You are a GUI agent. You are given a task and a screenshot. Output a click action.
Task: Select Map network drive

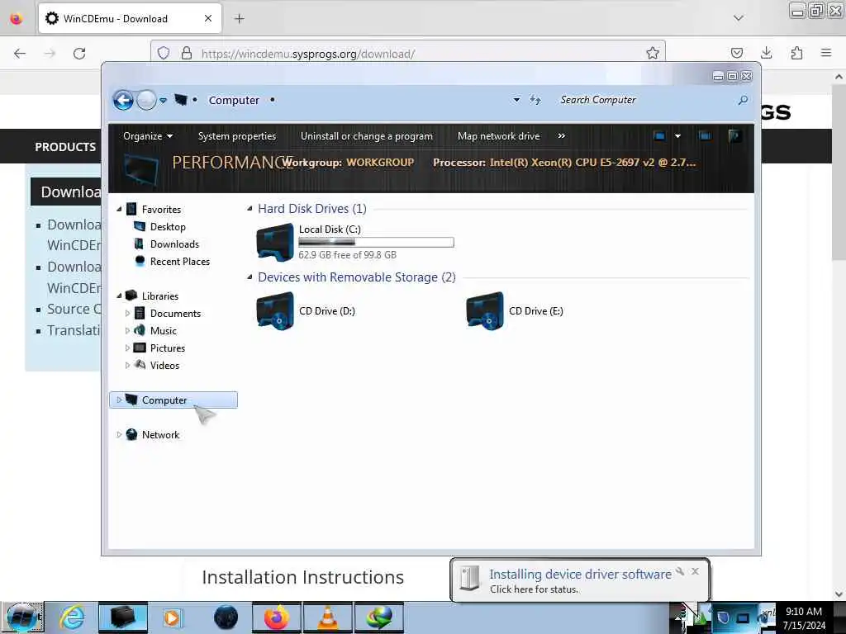tap(498, 136)
